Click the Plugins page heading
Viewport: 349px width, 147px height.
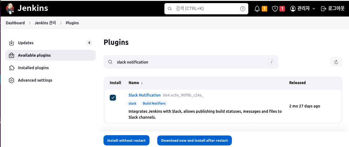(116, 42)
